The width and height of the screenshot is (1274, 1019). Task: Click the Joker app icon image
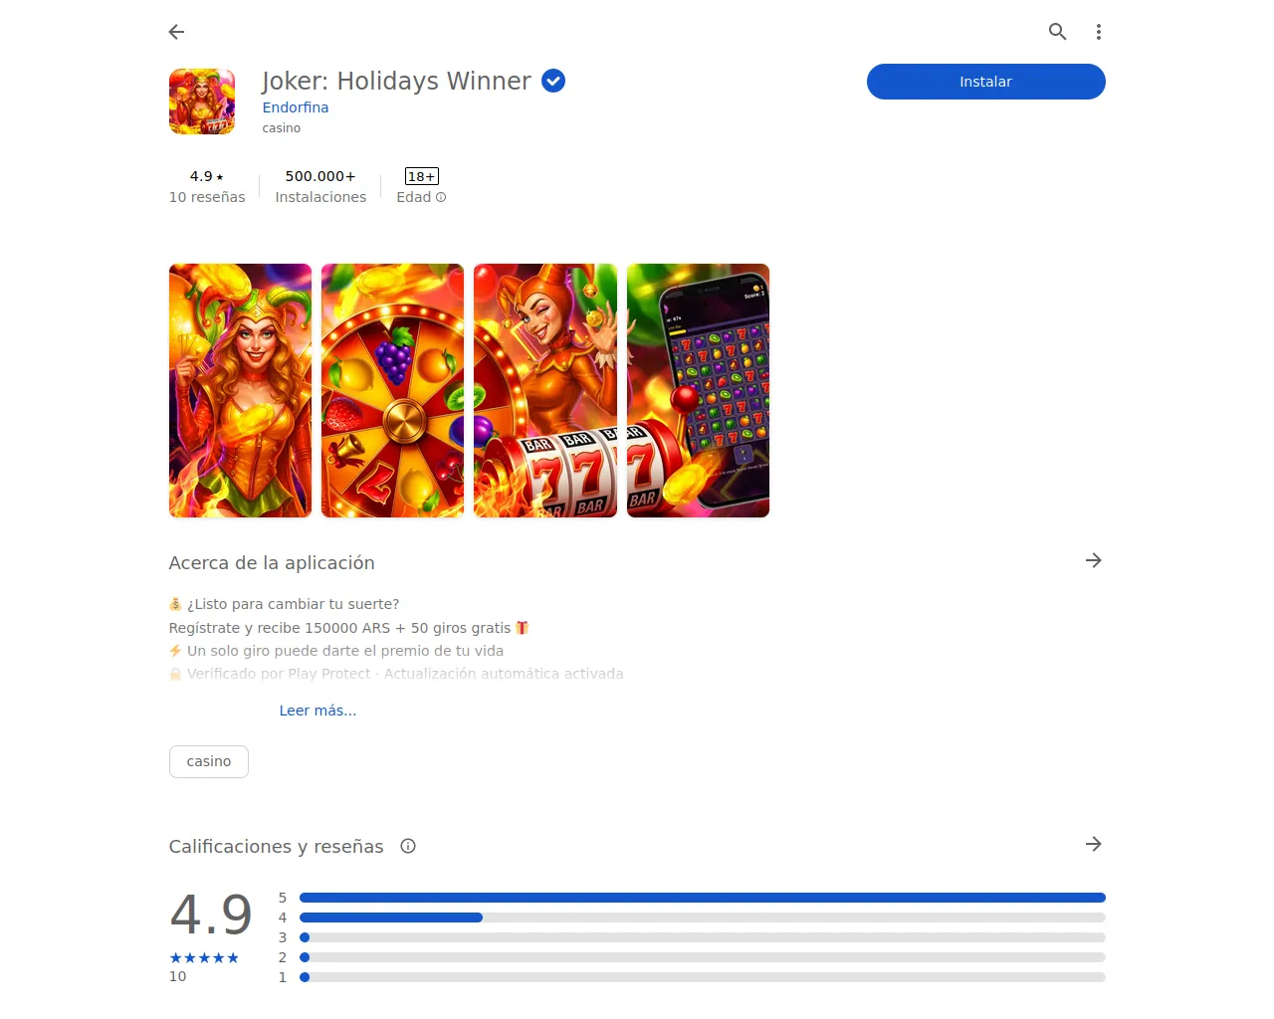[x=202, y=102]
